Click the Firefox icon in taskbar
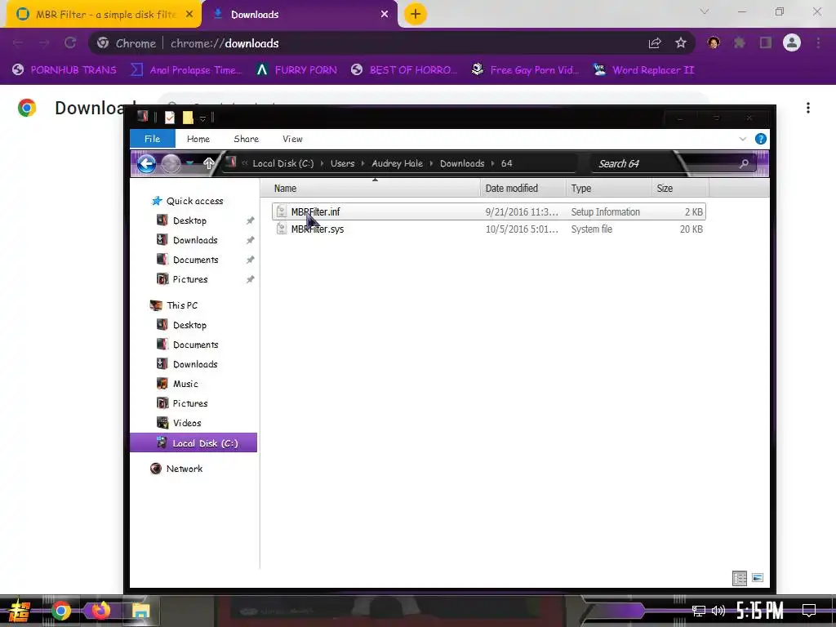 click(100, 610)
